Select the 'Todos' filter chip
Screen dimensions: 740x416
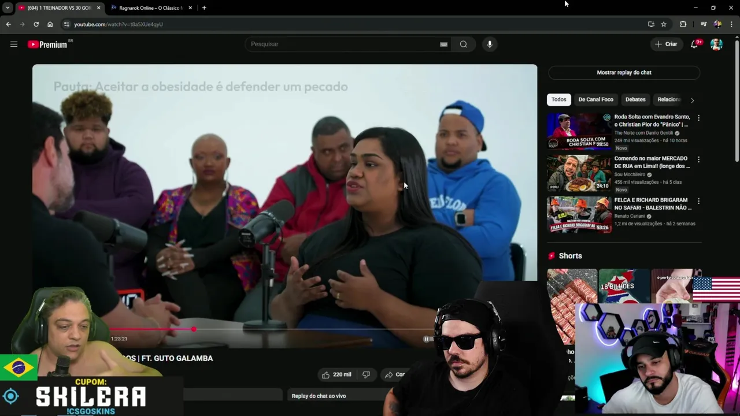pyautogui.click(x=558, y=99)
